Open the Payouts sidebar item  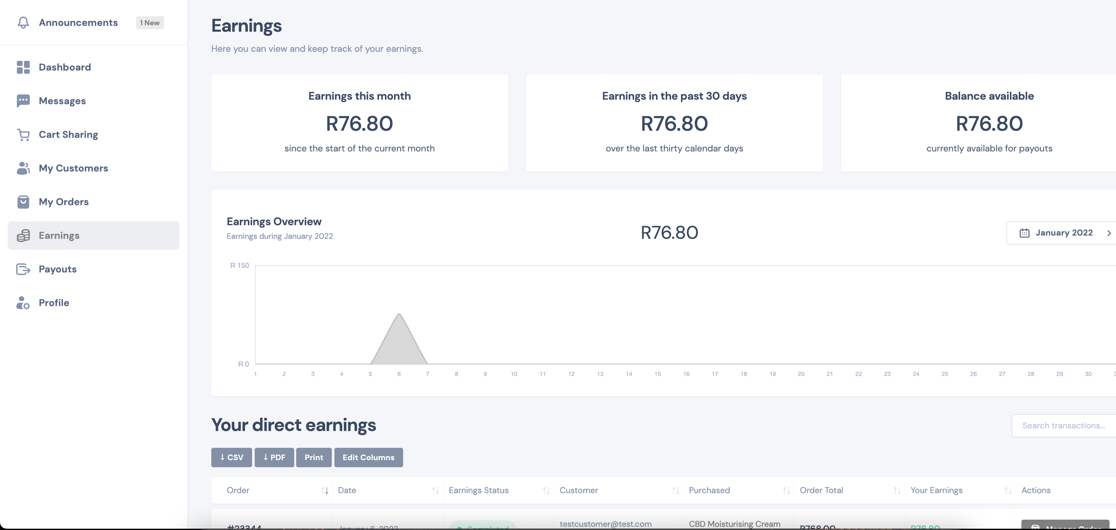point(94,269)
